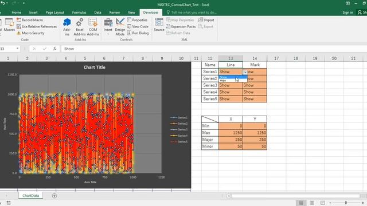Click XML Import

pos(206,20)
